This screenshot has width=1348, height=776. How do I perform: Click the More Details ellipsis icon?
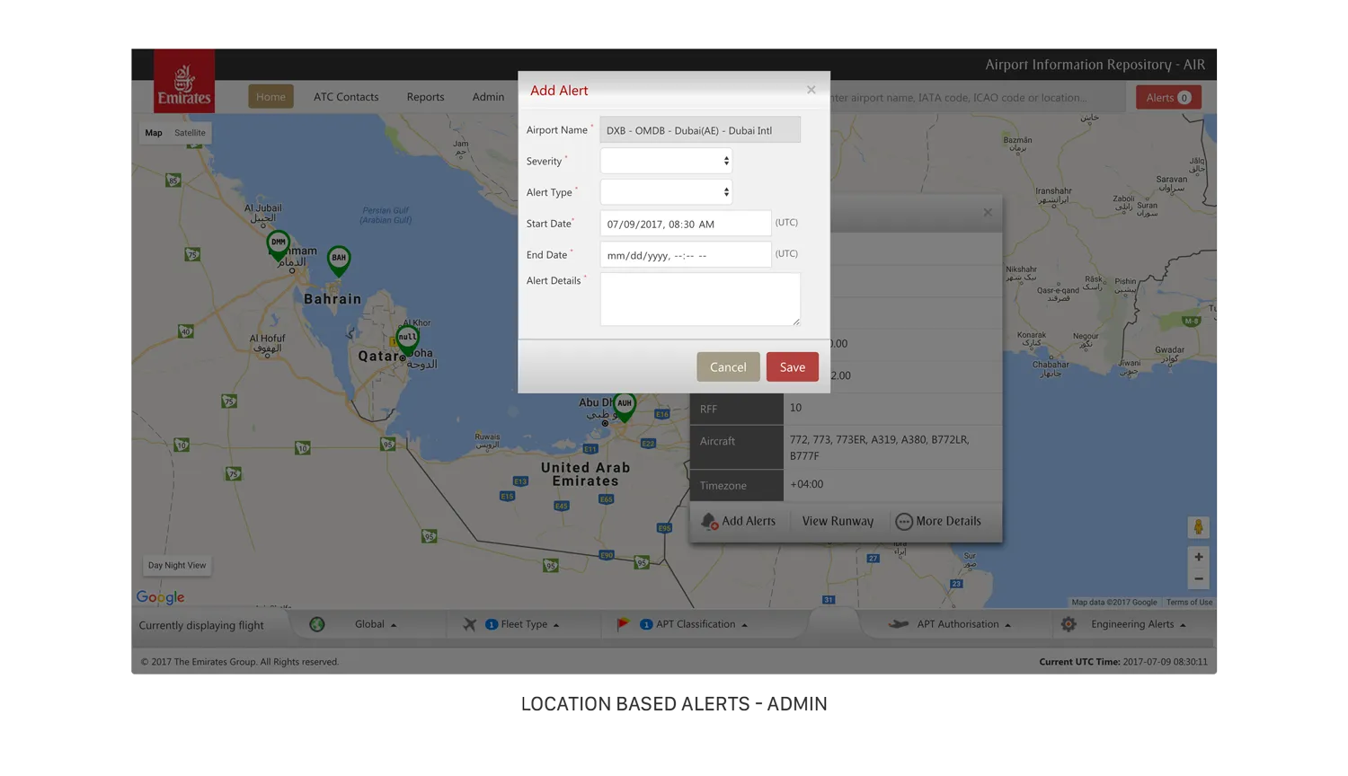[904, 522]
